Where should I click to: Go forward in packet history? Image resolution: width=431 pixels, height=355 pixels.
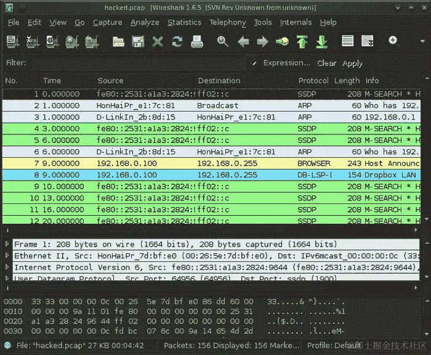262,41
